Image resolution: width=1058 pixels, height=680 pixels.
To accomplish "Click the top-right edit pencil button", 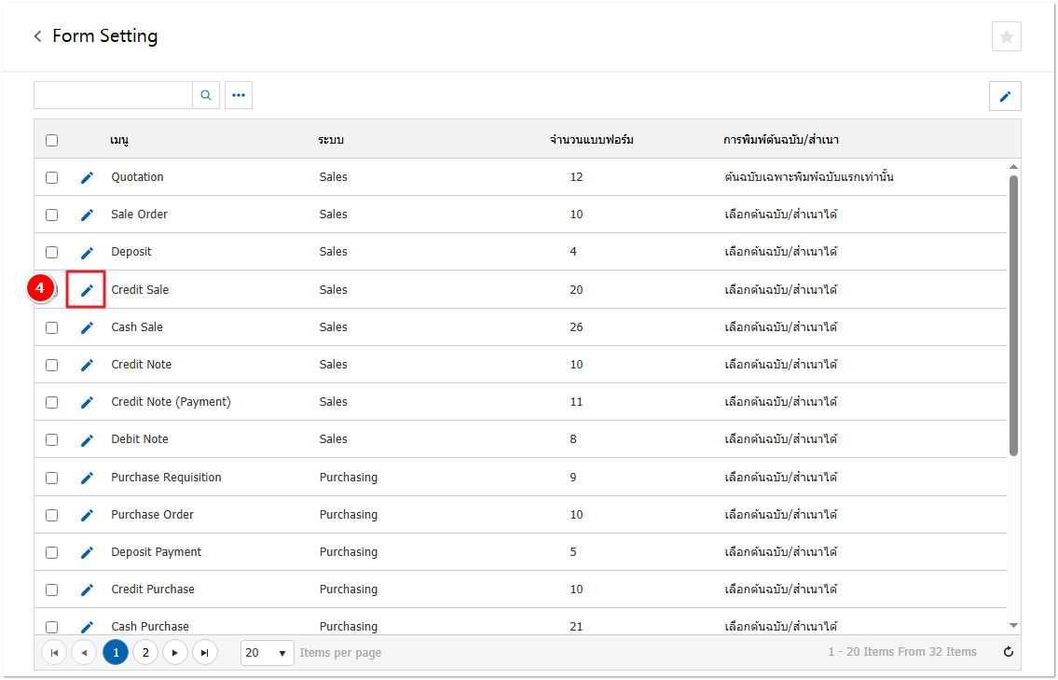I will (1005, 96).
